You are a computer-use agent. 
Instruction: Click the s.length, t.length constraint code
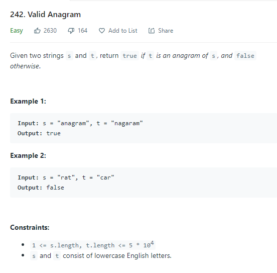pos(93,245)
